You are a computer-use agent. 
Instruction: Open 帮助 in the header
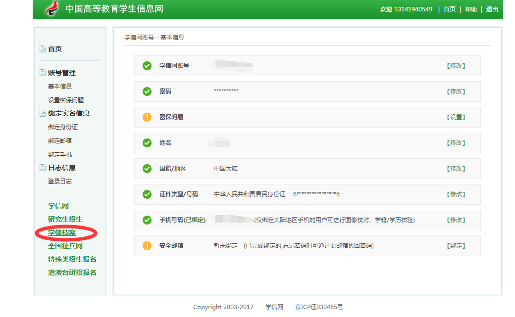click(470, 9)
